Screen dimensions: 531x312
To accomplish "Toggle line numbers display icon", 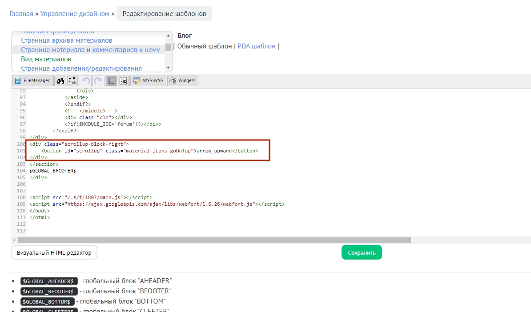I will coord(112,81).
